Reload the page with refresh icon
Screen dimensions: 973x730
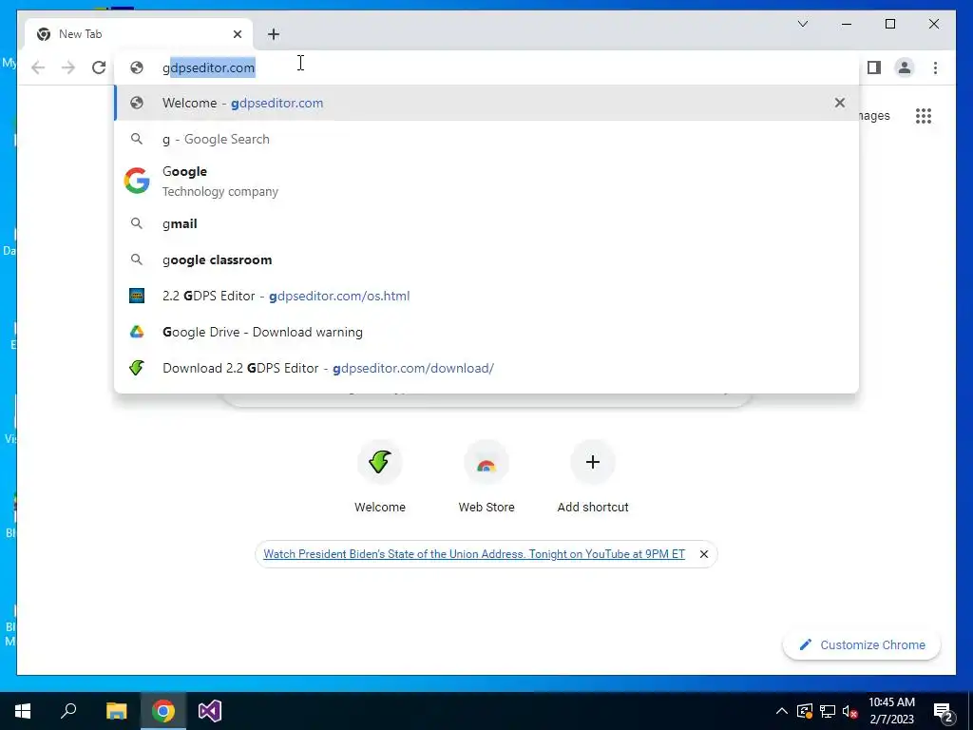(99, 67)
